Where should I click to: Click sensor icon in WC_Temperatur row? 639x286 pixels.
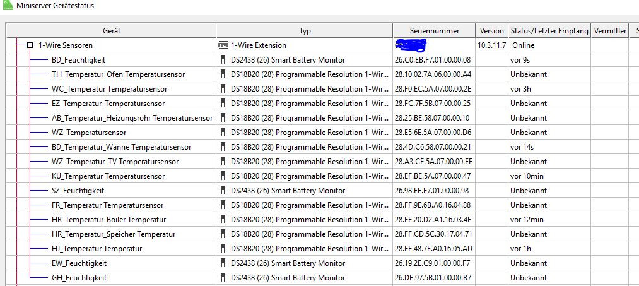pos(223,89)
